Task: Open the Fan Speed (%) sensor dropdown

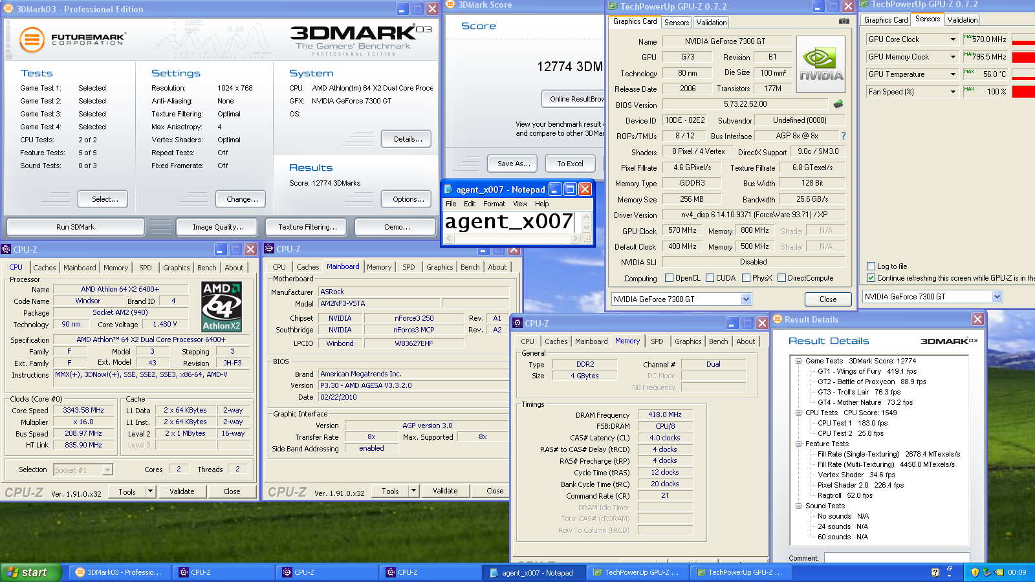Action: [x=953, y=92]
